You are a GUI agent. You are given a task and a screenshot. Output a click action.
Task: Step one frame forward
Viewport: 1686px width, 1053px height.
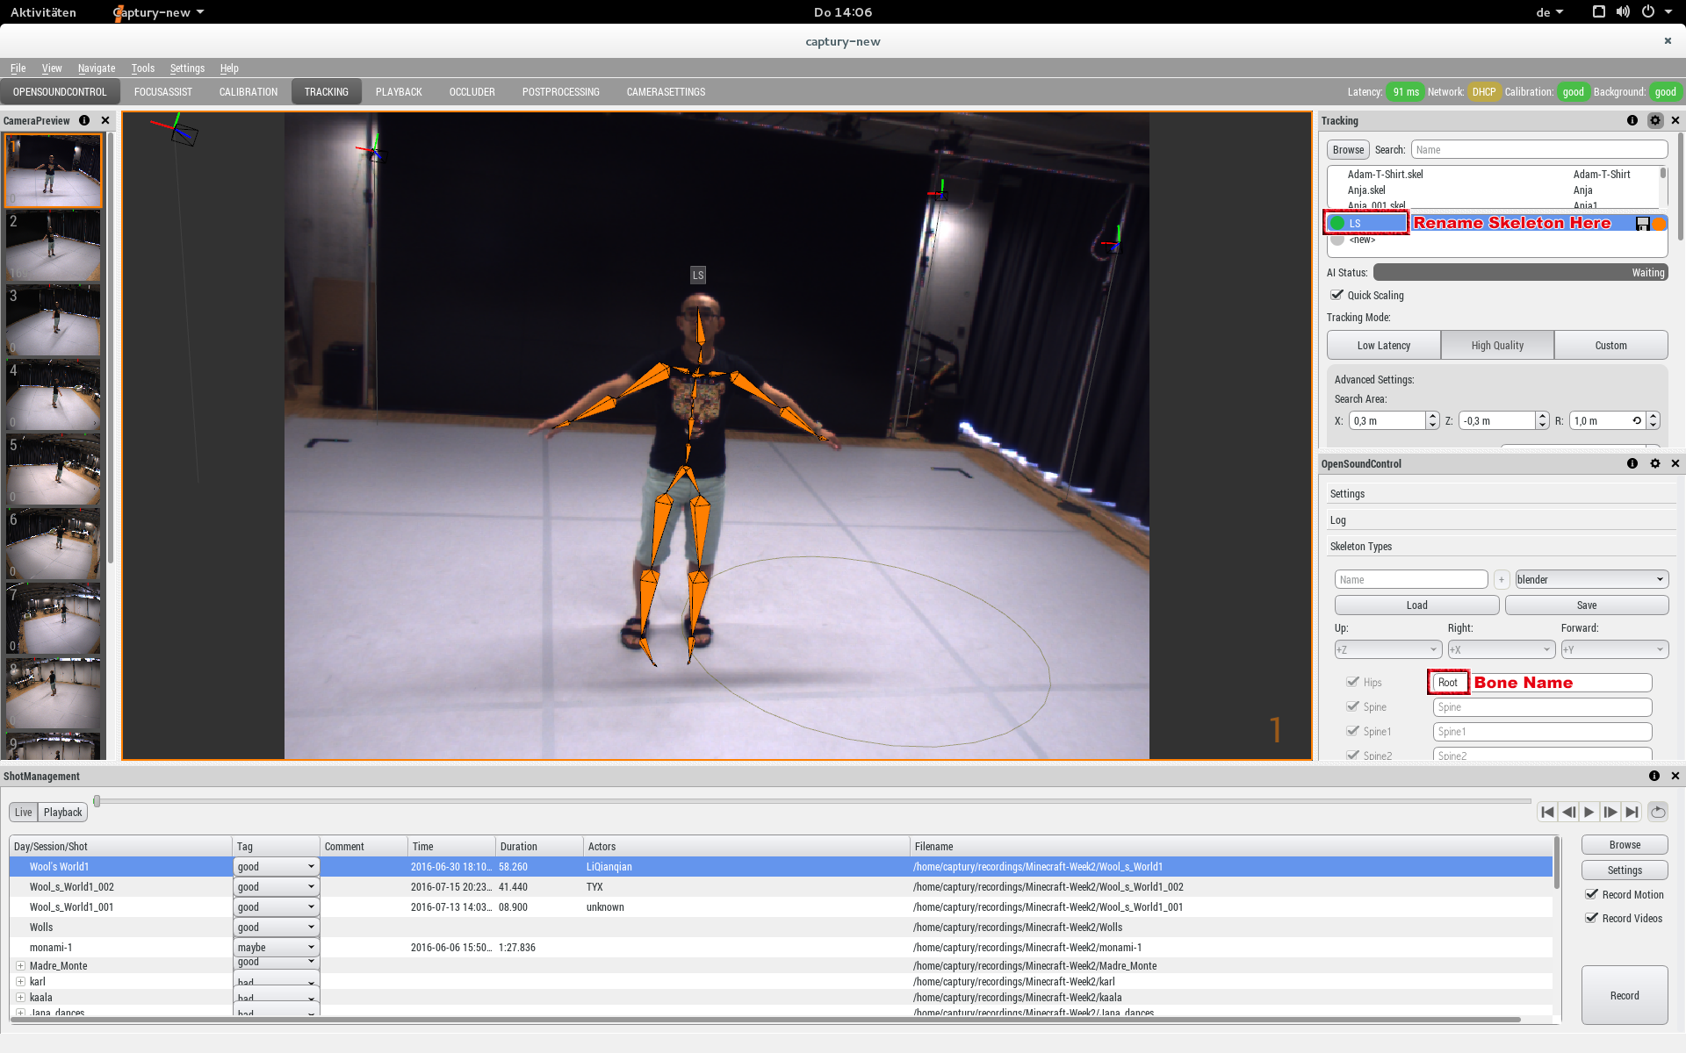point(1610,812)
